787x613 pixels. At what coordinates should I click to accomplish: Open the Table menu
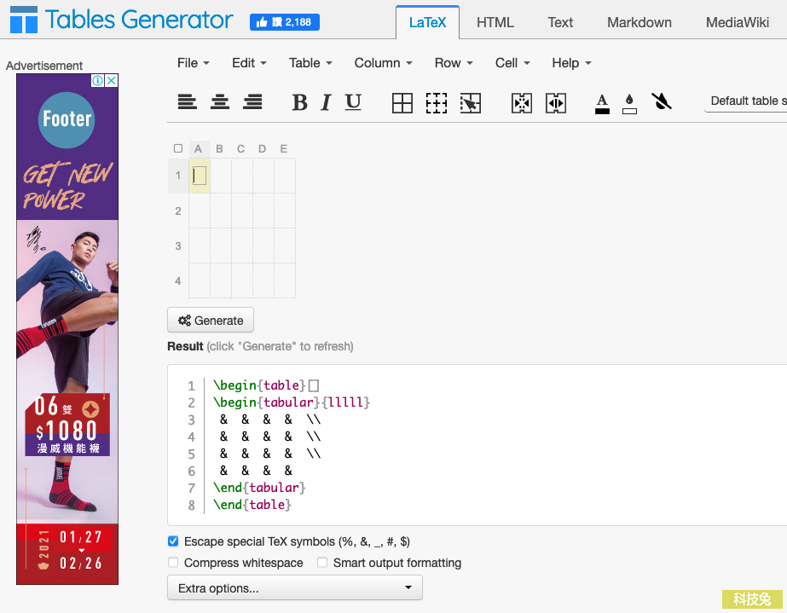(310, 62)
